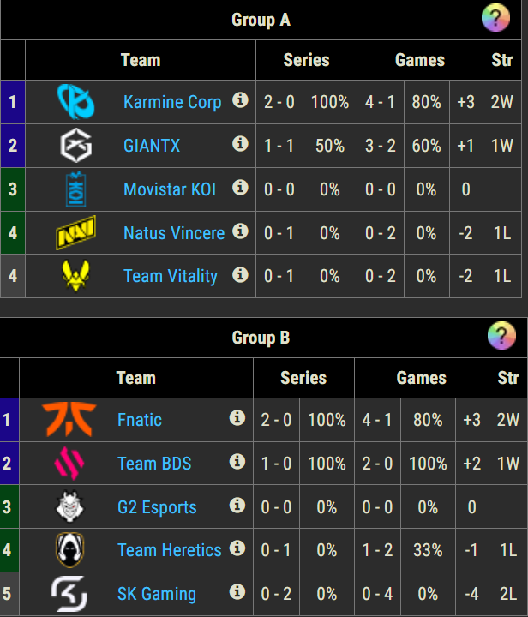Open the SK Gaming team link

pyautogui.click(x=157, y=594)
